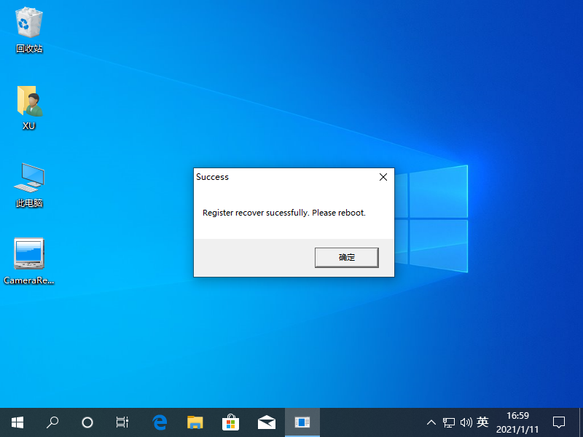The image size is (583, 437).
Task: Launch Cortana from the taskbar circle icon
Action: (x=87, y=422)
